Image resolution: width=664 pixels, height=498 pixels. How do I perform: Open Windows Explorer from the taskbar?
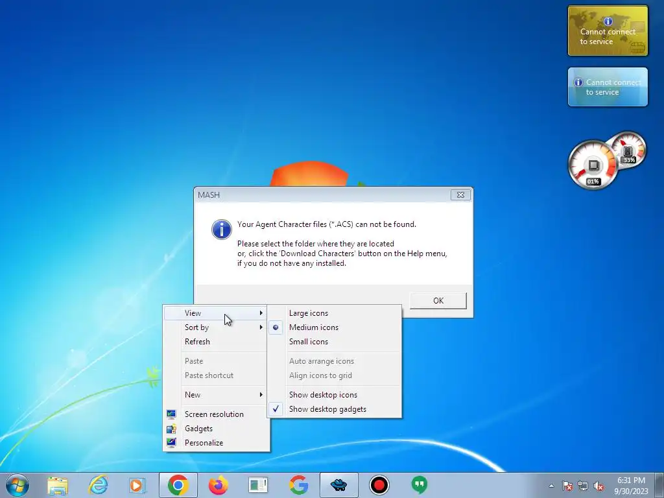click(58, 485)
